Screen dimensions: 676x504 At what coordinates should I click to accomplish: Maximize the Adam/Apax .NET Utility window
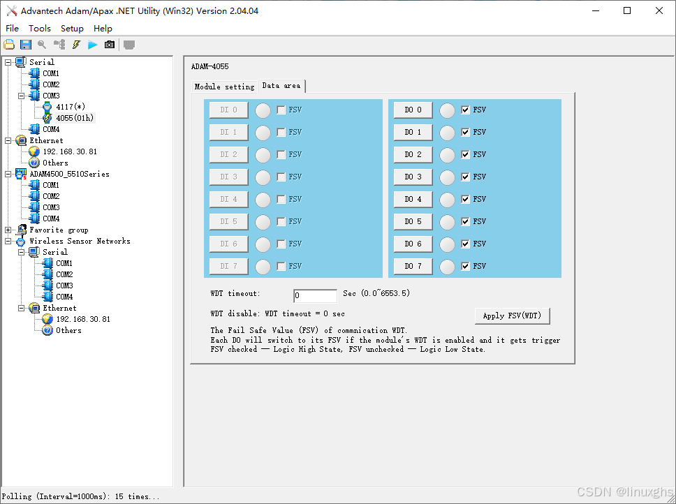pyautogui.click(x=627, y=10)
